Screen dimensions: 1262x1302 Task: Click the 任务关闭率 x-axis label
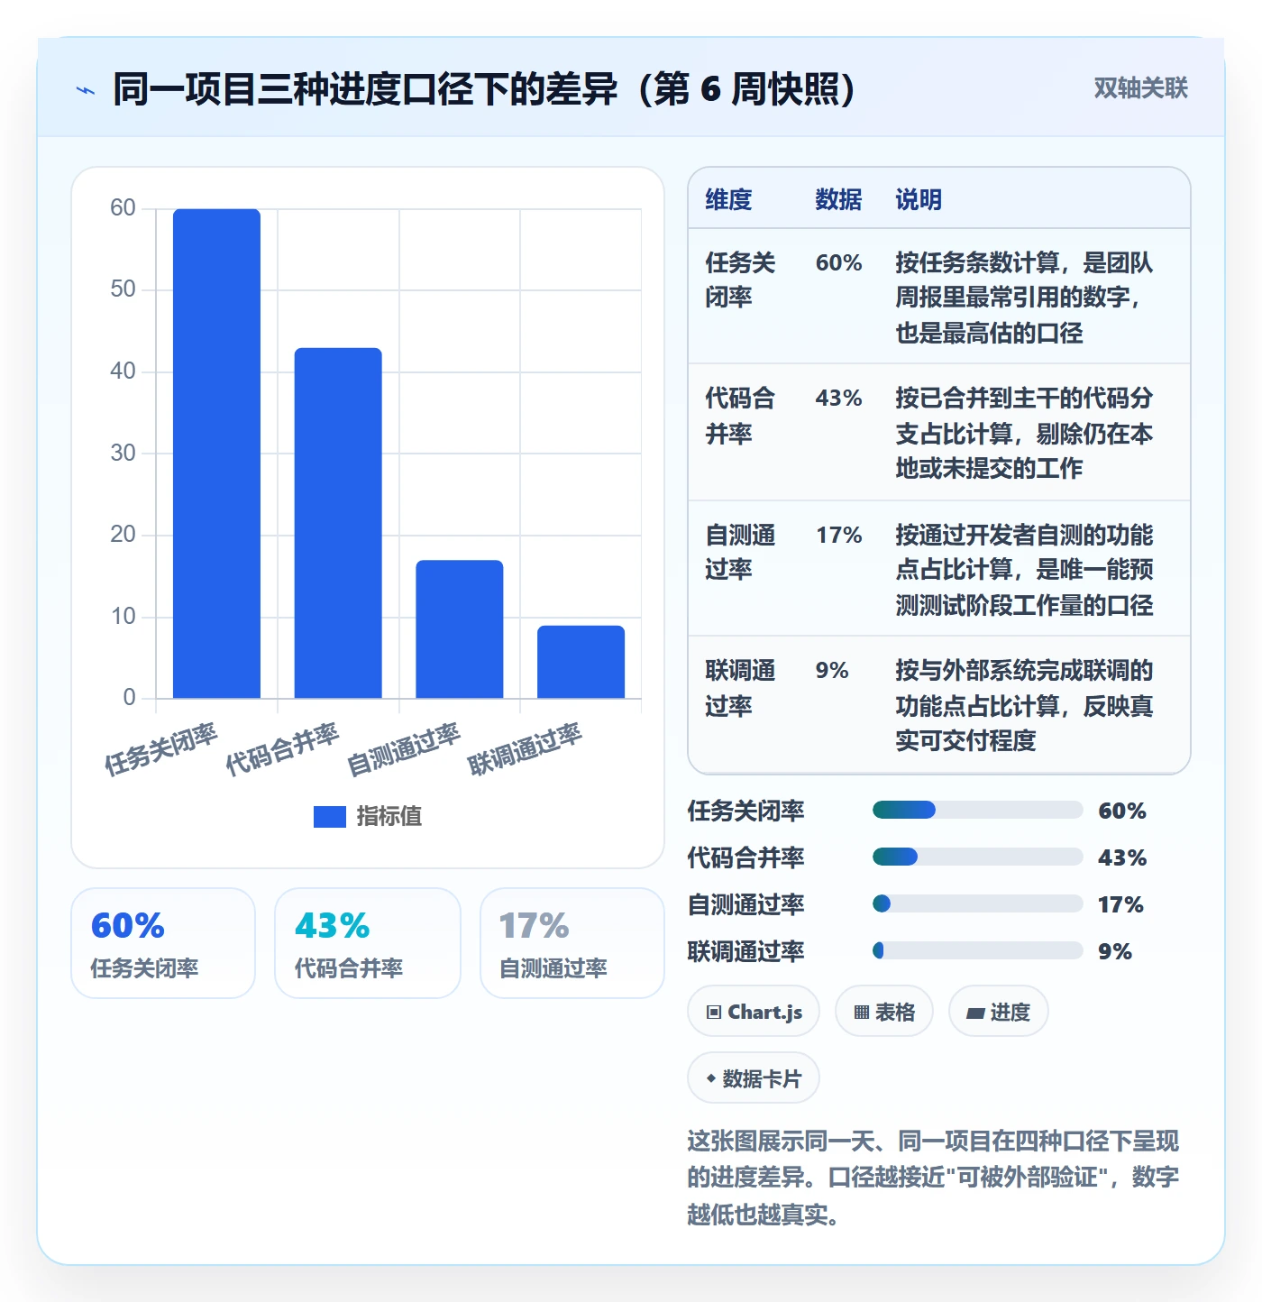[x=160, y=749]
